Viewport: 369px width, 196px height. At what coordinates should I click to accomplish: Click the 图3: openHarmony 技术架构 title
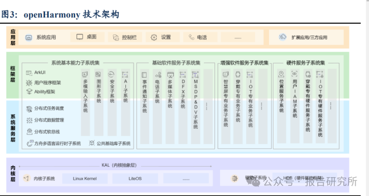tap(60, 14)
